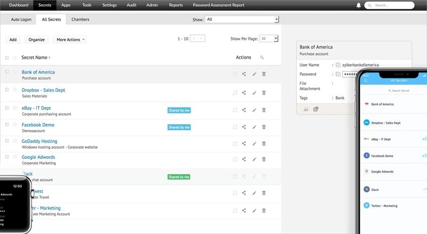Open the notifications bell icon

pos(359,5)
